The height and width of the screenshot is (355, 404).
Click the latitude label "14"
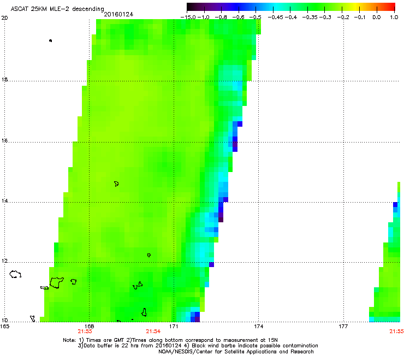click(4, 201)
